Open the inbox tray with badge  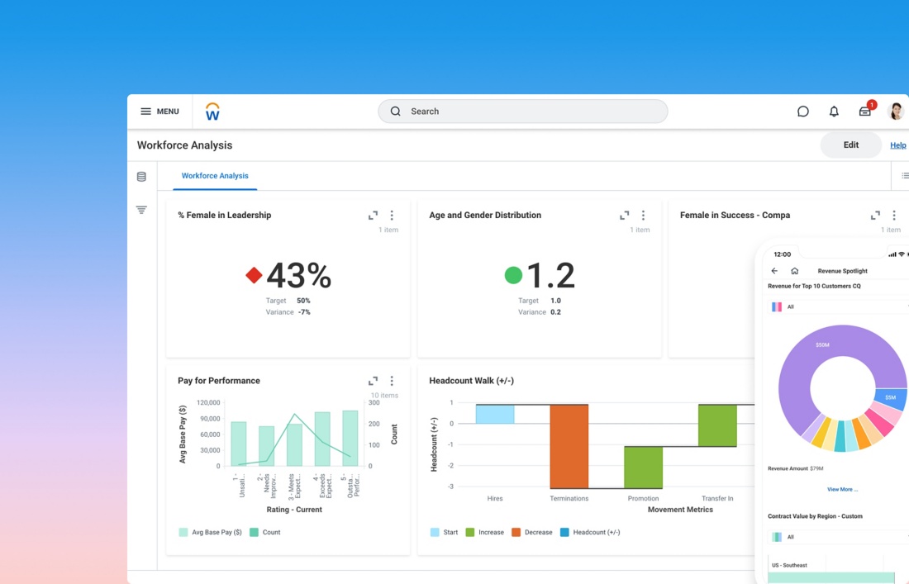(x=865, y=111)
